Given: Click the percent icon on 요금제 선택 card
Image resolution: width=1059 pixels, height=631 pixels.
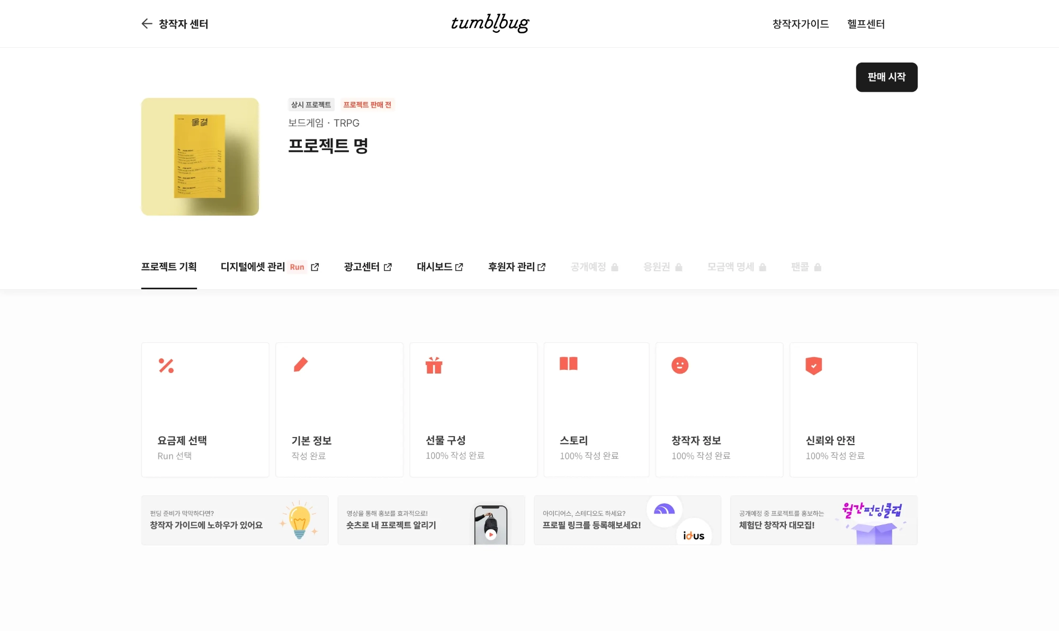Looking at the screenshot, I should point(166,366).
